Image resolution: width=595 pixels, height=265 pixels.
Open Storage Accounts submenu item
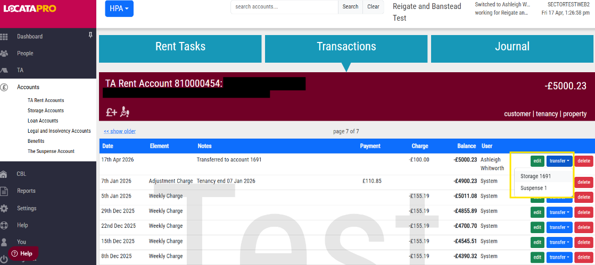[46, 110]
